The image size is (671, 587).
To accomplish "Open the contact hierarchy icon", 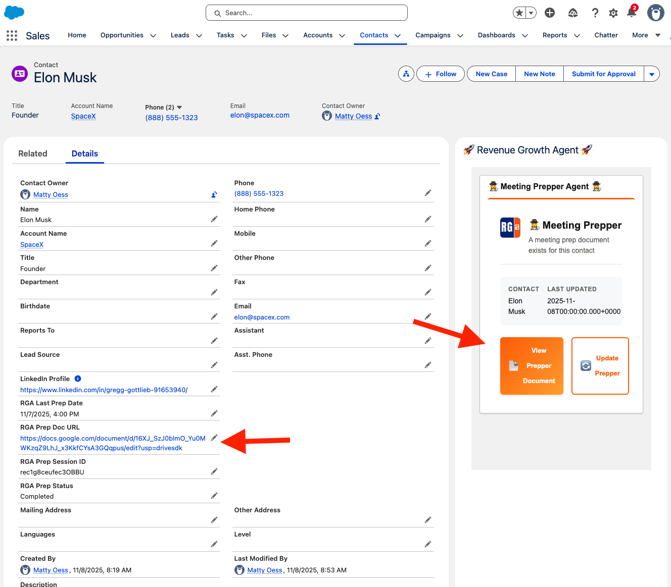I will [406, 74].
